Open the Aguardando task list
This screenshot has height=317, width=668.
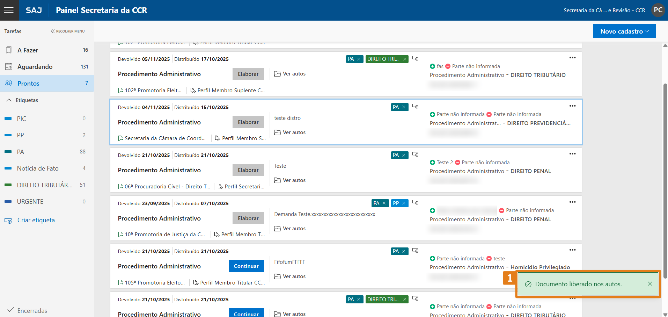pyautogui.click(x=35, y=67)
